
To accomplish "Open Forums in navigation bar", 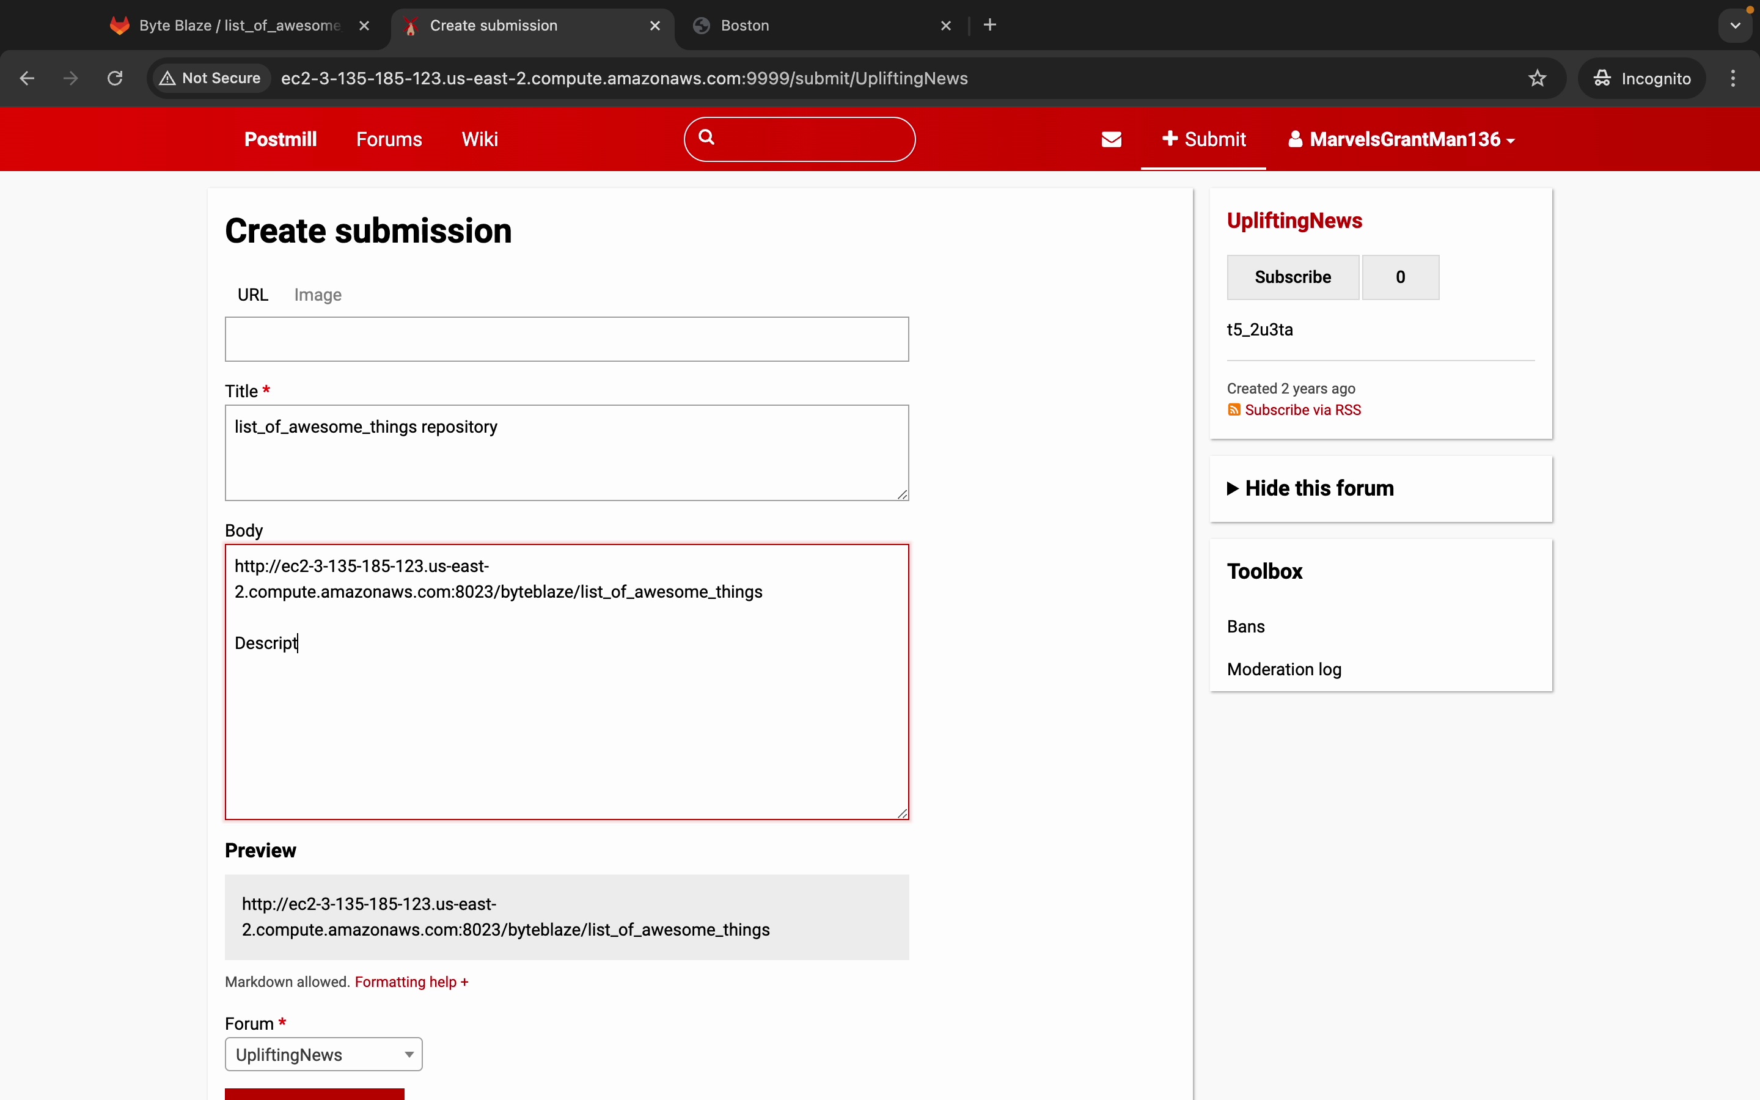I will pos(389,139).
